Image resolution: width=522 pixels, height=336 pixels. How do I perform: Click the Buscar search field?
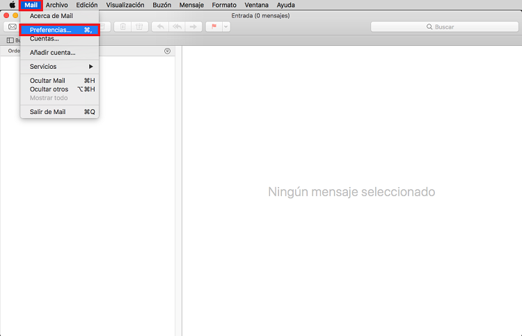(x=445, y=27)
